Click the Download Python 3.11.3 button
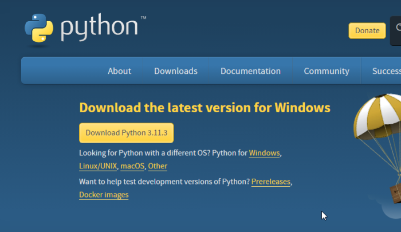This screenshot has height=232, width=401. coord(126,132)
